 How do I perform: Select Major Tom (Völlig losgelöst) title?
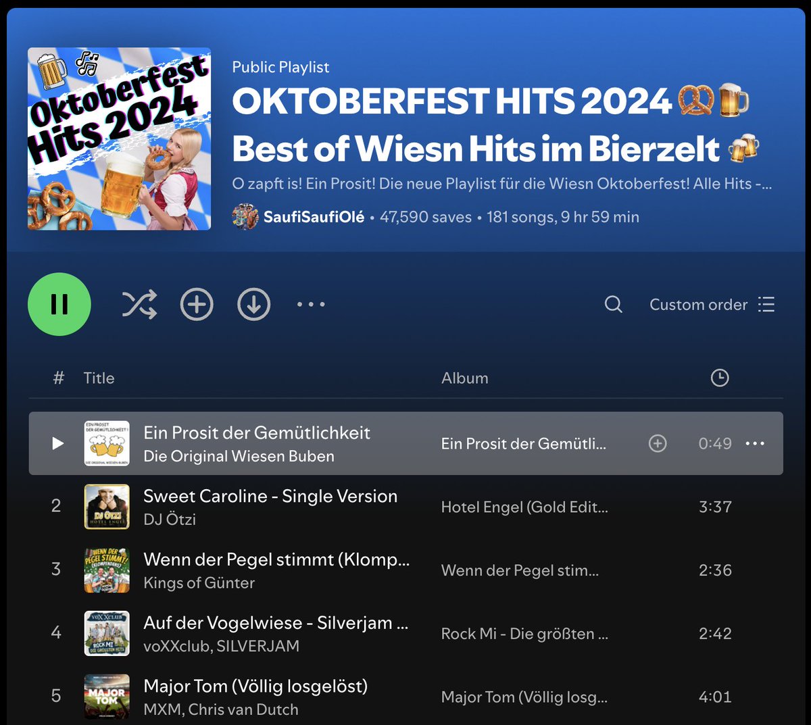(x=255, y=686)
